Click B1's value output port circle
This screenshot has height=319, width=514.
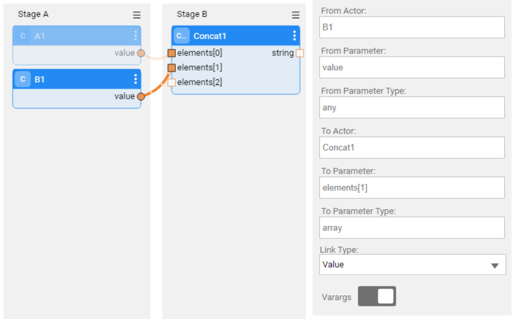click(141, 96)
